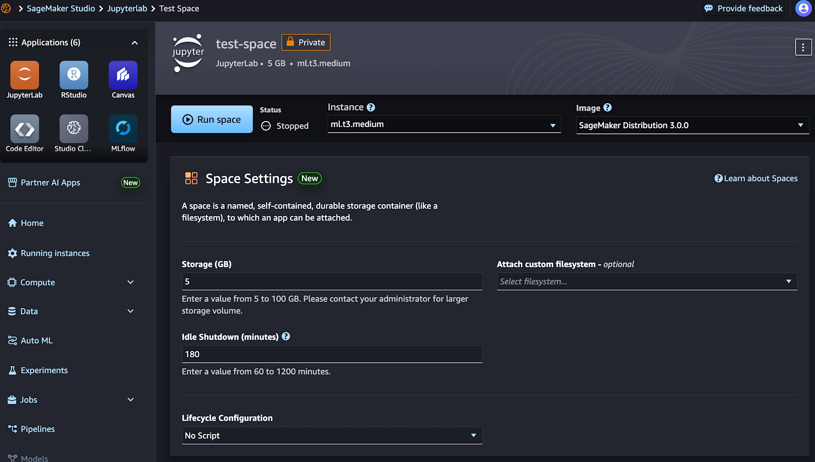Image resolution: width=815 pixels, height=462 pixels.
Task: Click the Jupyter logo of test-space
Action: click(x=188, y=53)
